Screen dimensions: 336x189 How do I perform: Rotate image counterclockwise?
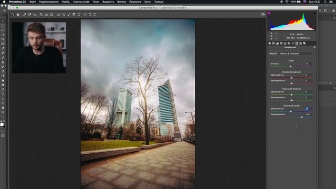(90, 15)
